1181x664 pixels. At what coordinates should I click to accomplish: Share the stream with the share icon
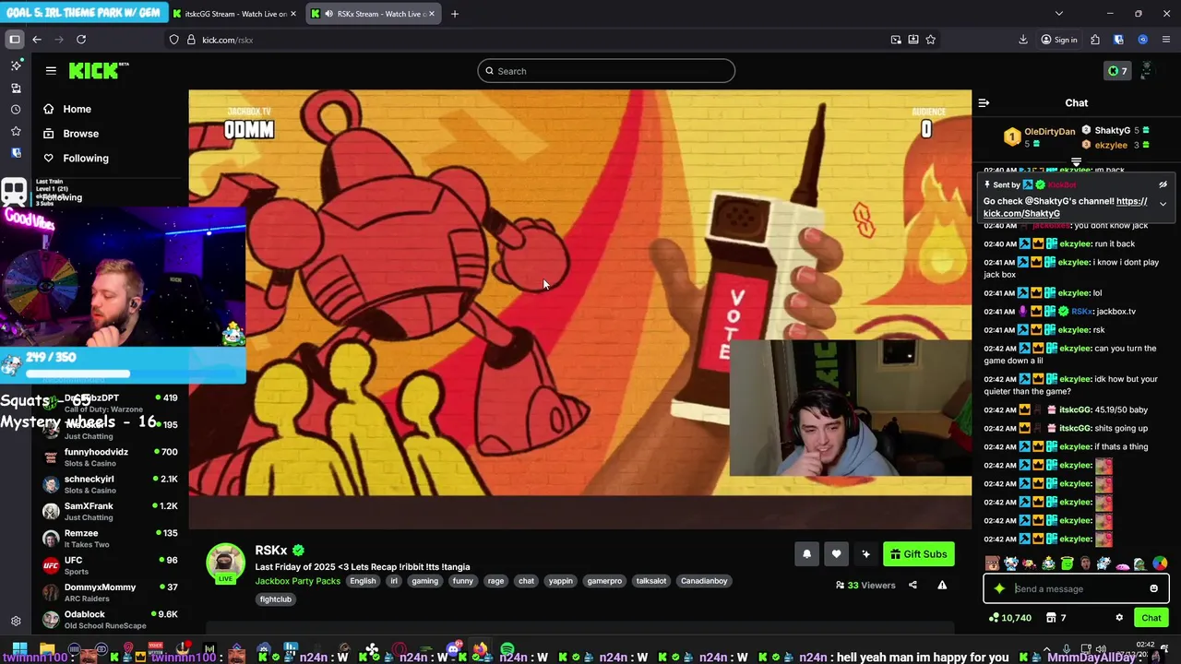(913, 585)
